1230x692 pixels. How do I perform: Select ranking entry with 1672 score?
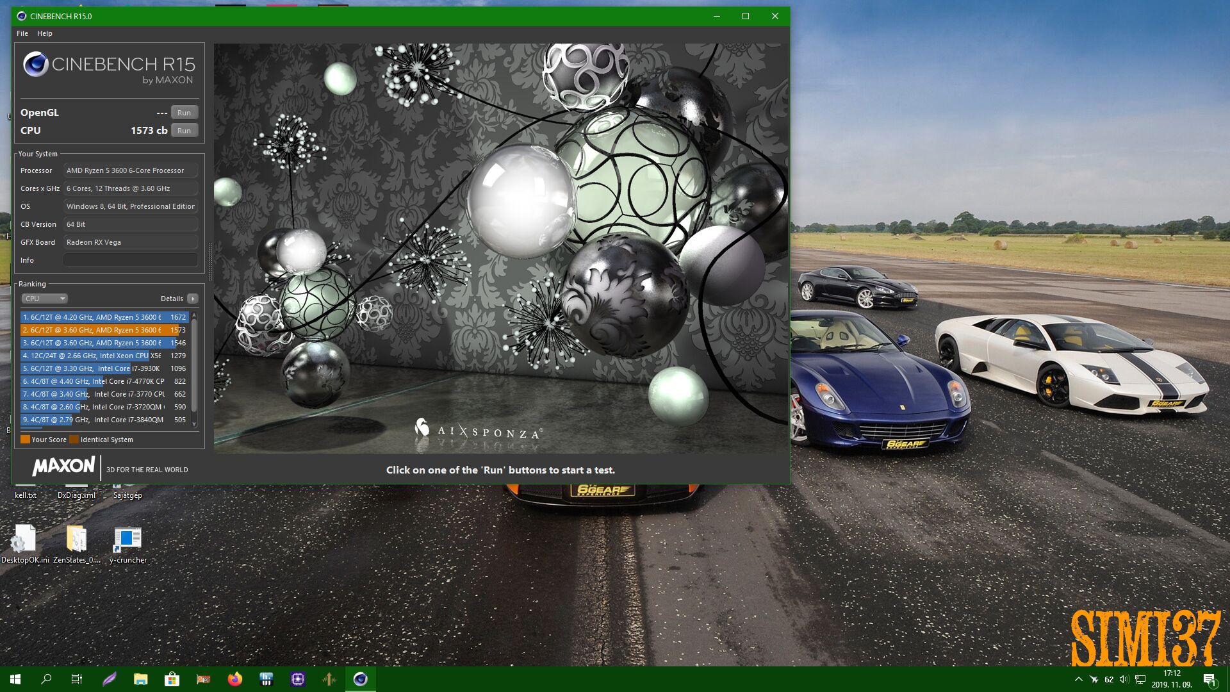104,317
